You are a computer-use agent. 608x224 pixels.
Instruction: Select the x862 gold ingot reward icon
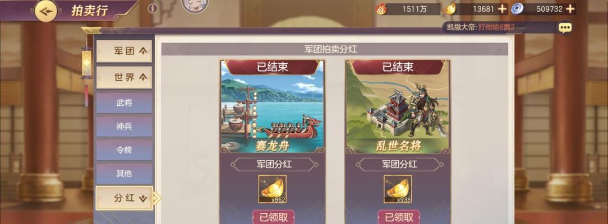[x=272, y=189]
